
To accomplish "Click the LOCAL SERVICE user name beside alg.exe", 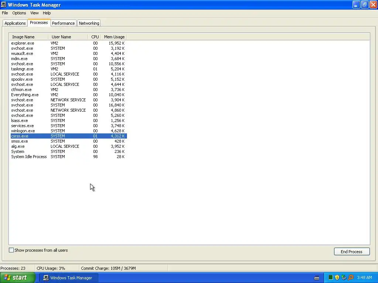I will (x=65, y=146).
